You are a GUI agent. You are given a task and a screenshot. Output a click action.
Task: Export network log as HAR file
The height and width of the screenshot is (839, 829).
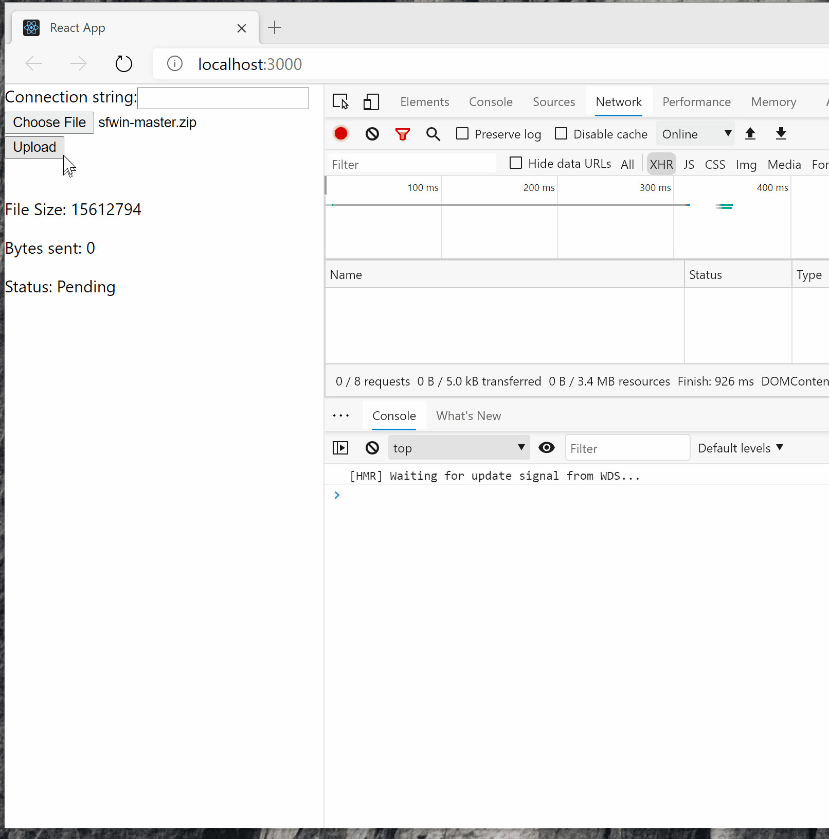pyautogui.click(x=781, y=133)
